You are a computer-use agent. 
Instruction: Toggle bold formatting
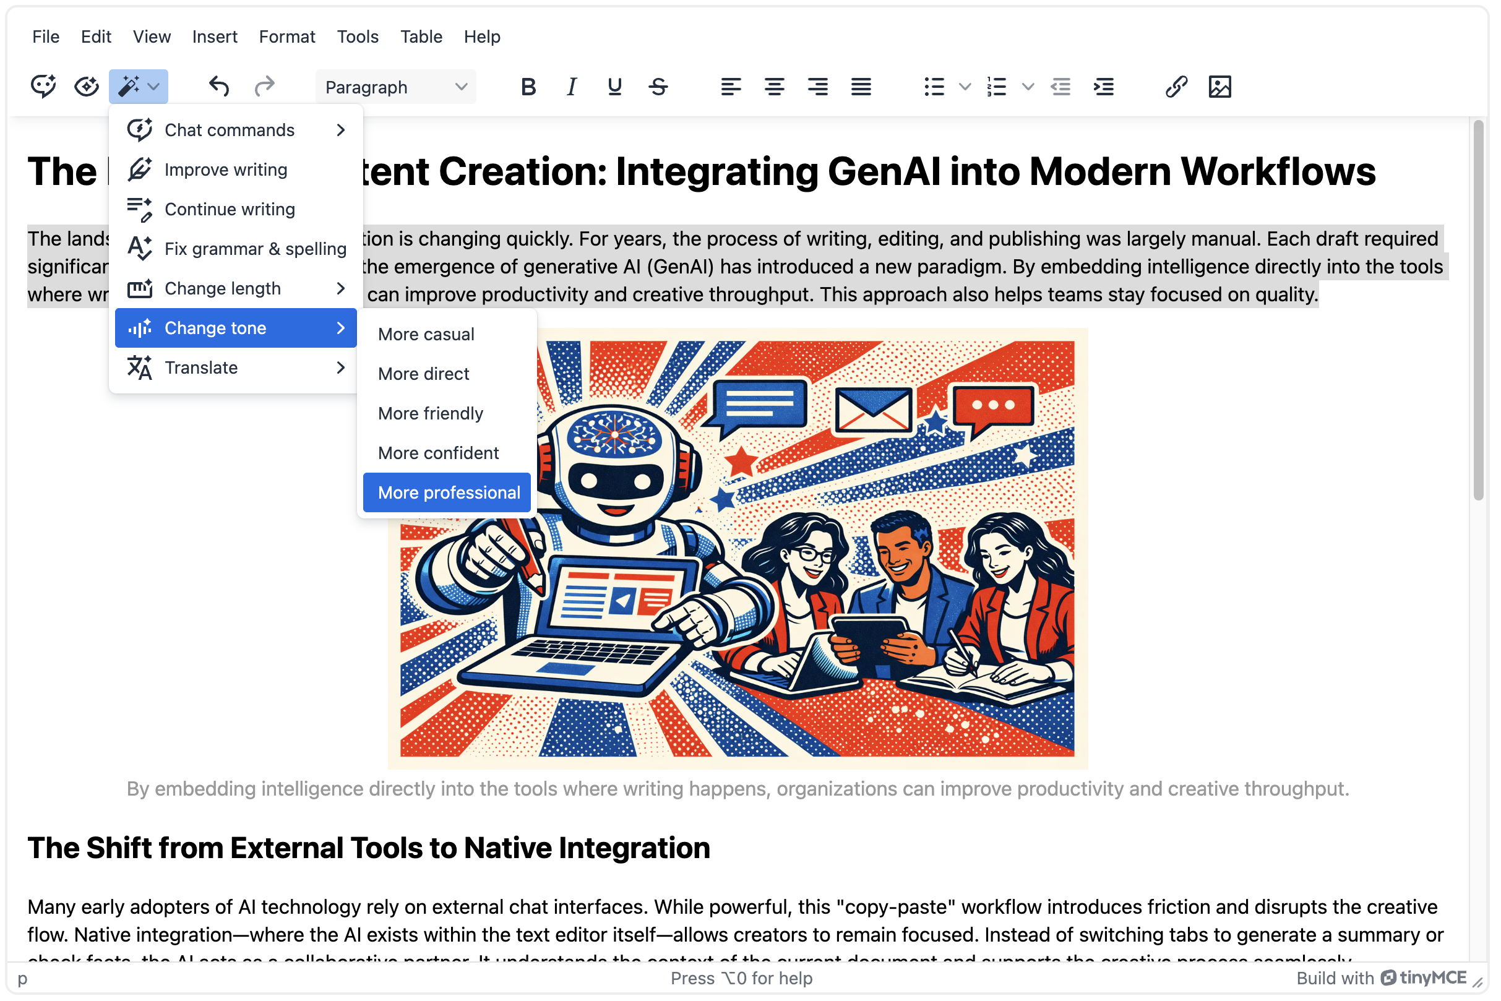pyautogui.click(x=528, y=87)
